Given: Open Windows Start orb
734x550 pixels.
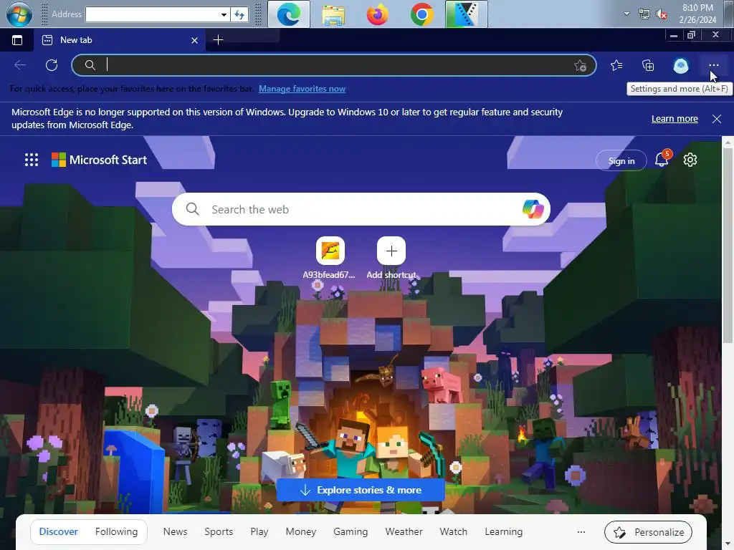Looking at the screenshot, I should (x=19, y=14).
